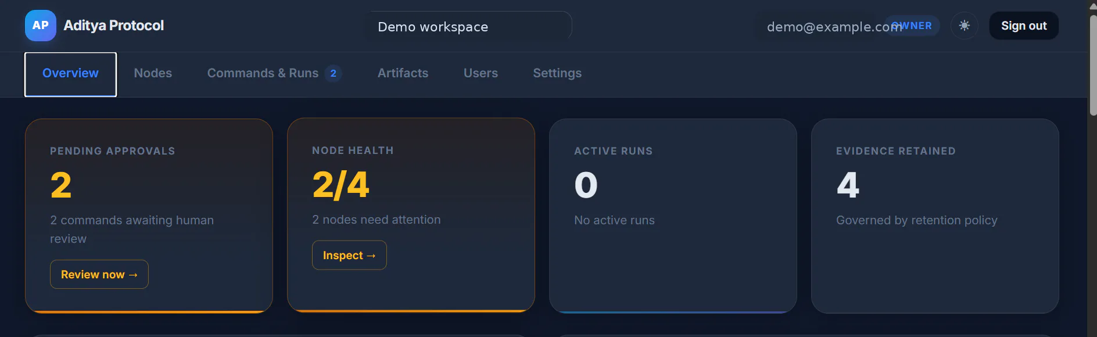Click the ACTIVE RUNS heading
1097x337 pixels.
614,151
